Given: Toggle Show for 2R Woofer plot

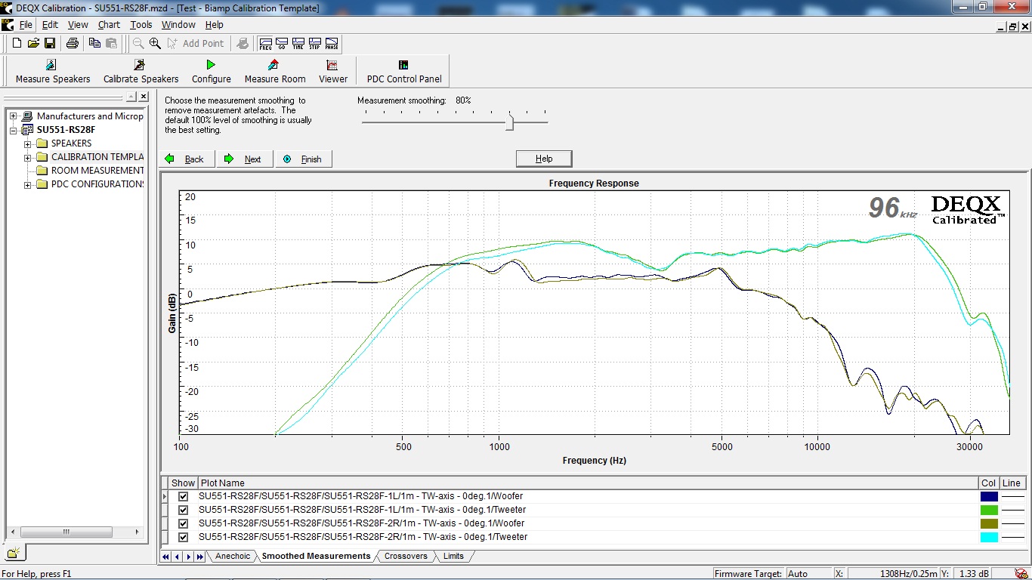Looking at the screenshot, I should pos(183,523).
